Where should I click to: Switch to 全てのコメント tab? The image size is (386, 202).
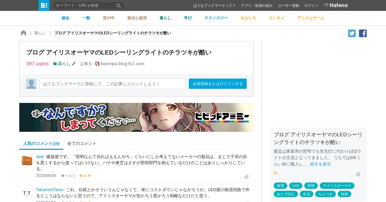click(82, 143)
